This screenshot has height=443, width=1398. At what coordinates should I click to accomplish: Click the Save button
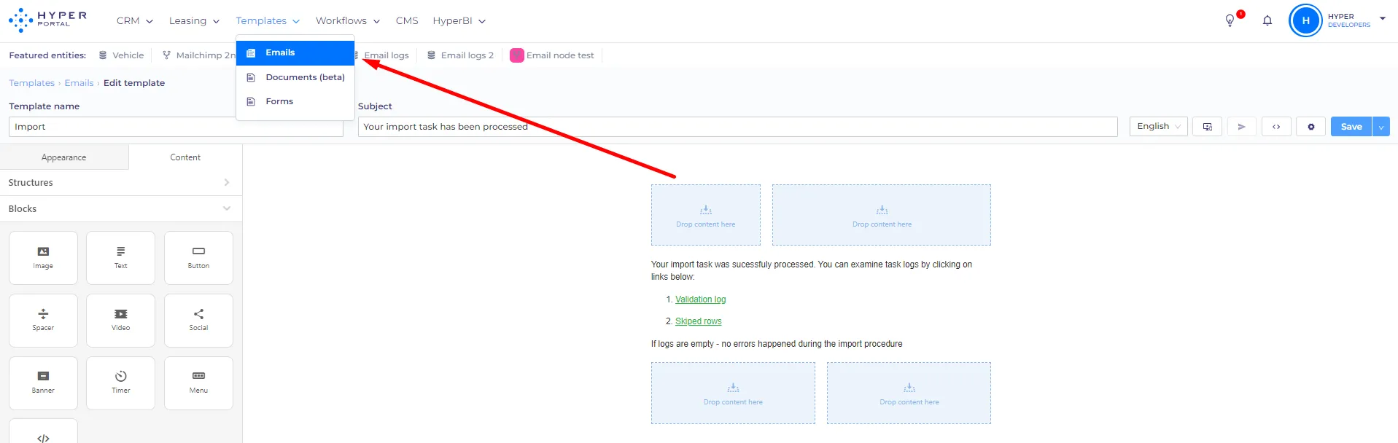[1351, 127]
